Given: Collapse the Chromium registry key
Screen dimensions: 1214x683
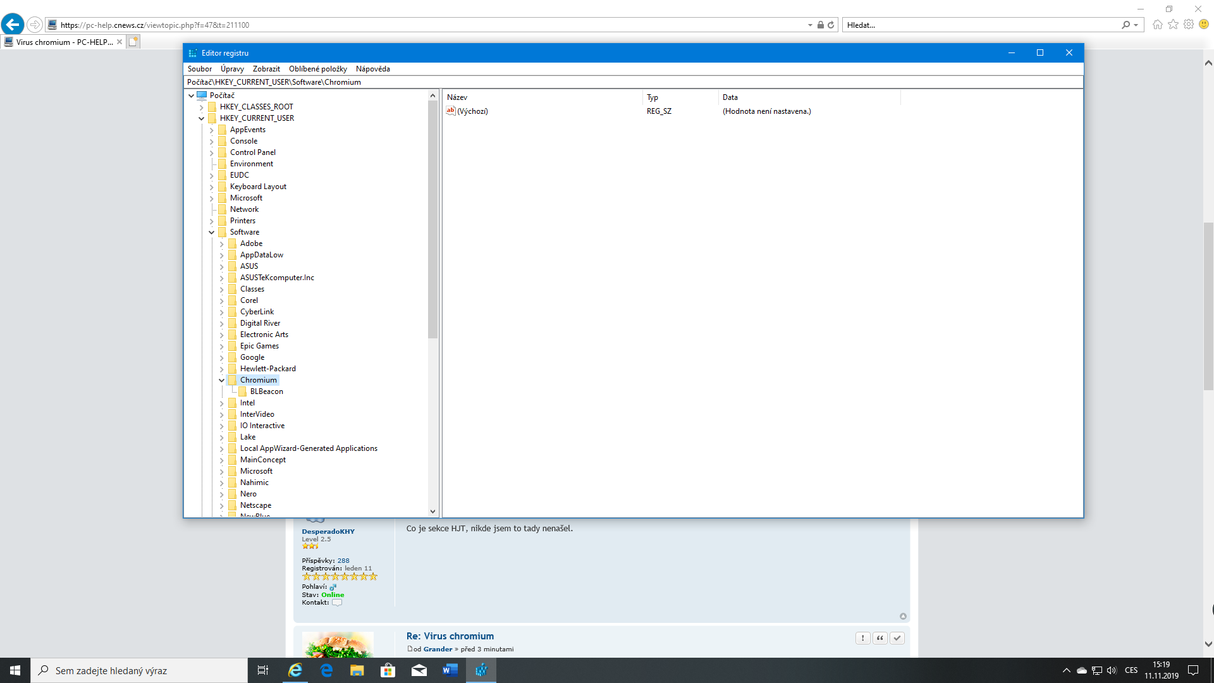Looking at the screenshot, I should coord(221,380).
